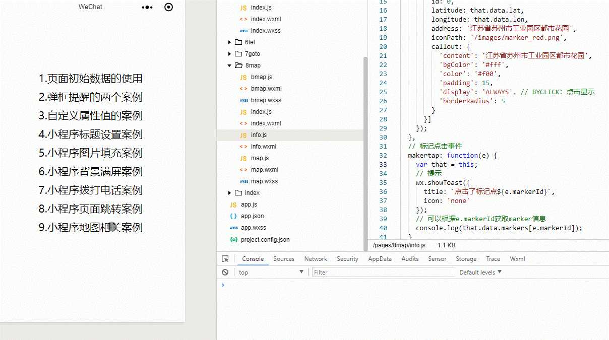Open the Security tab

pos(348,259)
